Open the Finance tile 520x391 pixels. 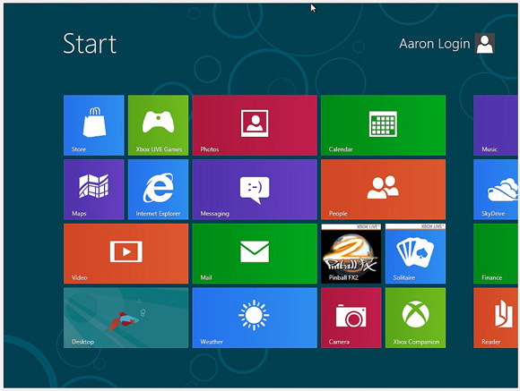(496, 253)
